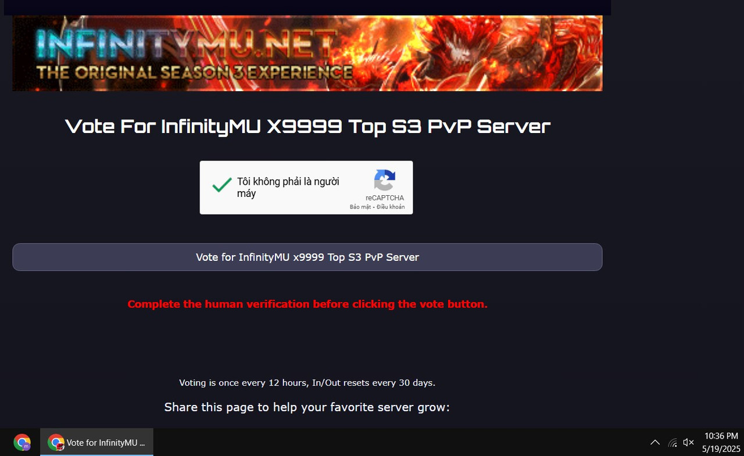Image resolution: width=744 pixels, height=456 pixels.
Task: Click the 5/19/2025 date in taskbar
Action: [721, 449]
